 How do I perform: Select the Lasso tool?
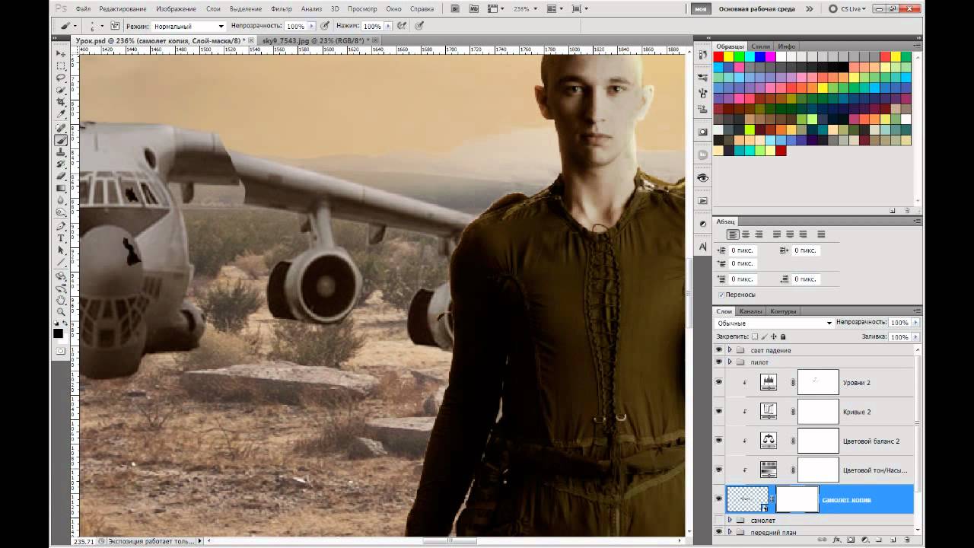[61, 78]
